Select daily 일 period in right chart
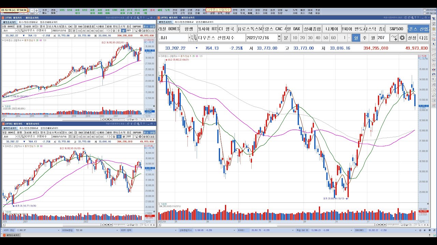The image size is (437, 245). point(355,37)
